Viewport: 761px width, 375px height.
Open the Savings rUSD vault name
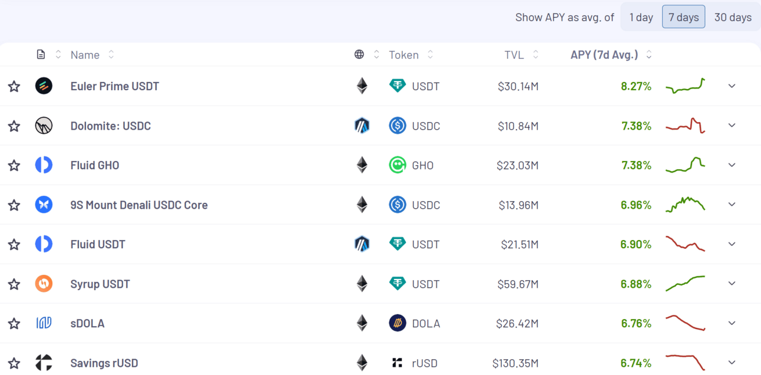pyautogui.click(x=104, y=363)
